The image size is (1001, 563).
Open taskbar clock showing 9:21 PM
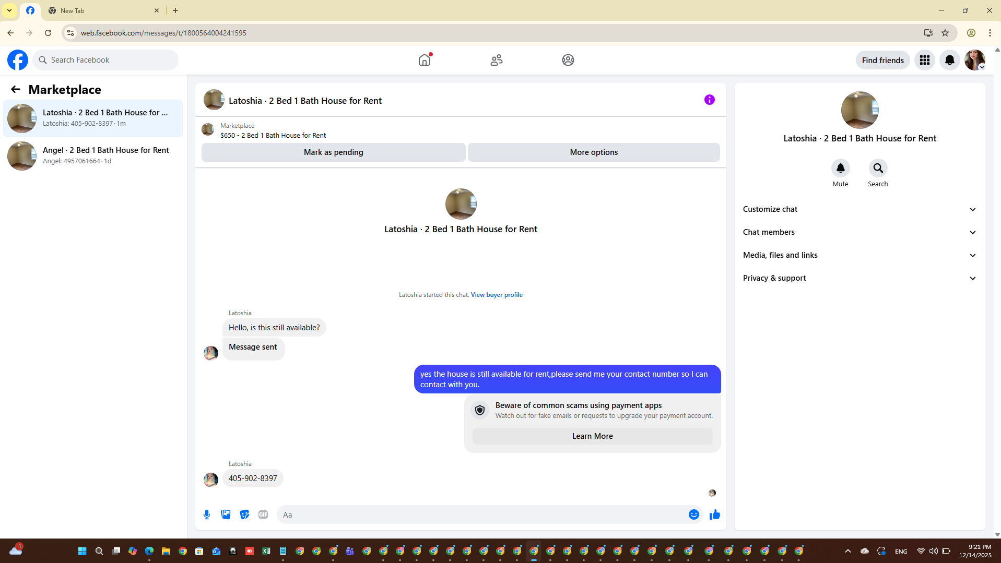pyautogui.click(x=975, y=551)
